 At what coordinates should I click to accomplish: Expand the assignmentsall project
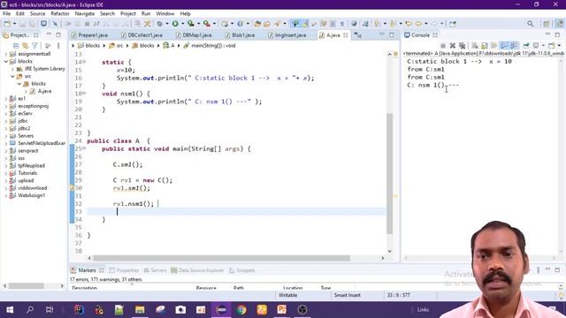pos(6,54)
